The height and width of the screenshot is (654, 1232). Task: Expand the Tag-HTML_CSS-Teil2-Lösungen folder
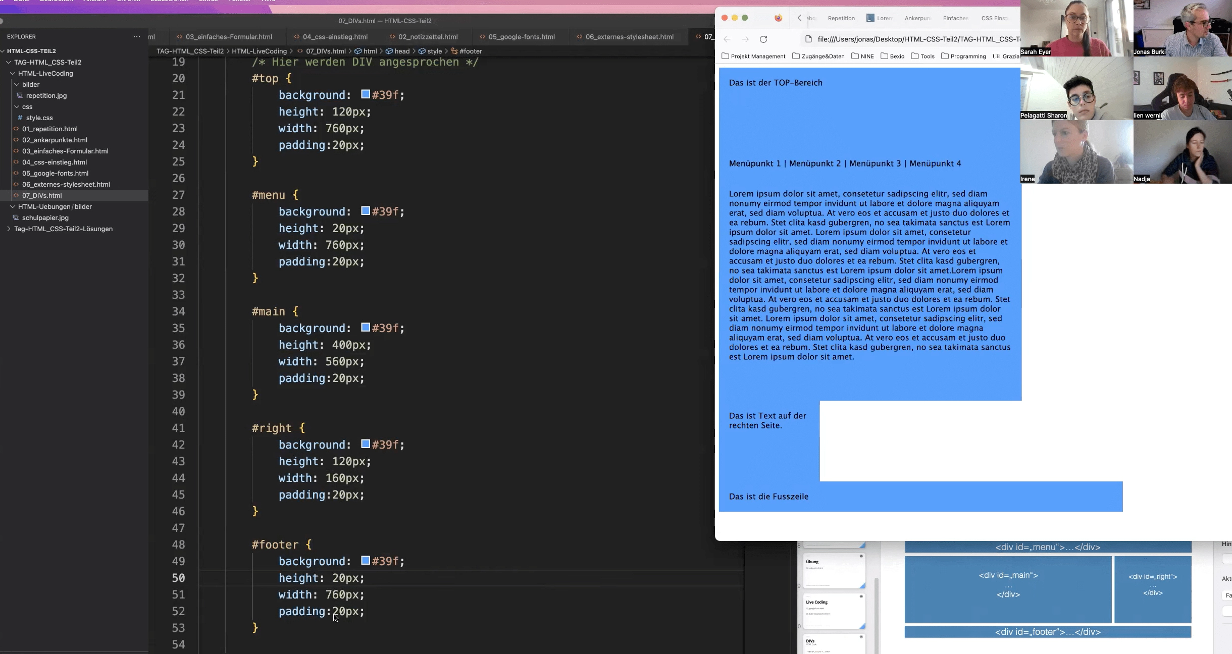click(x=9, y=229)
